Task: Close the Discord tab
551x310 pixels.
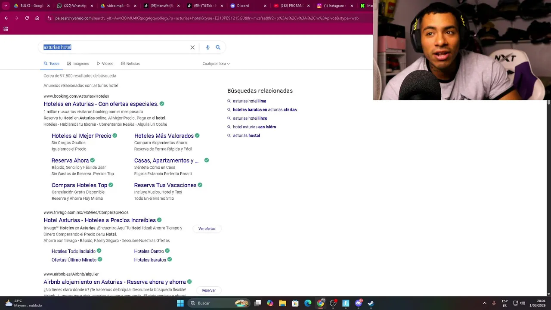Action: 265,6
